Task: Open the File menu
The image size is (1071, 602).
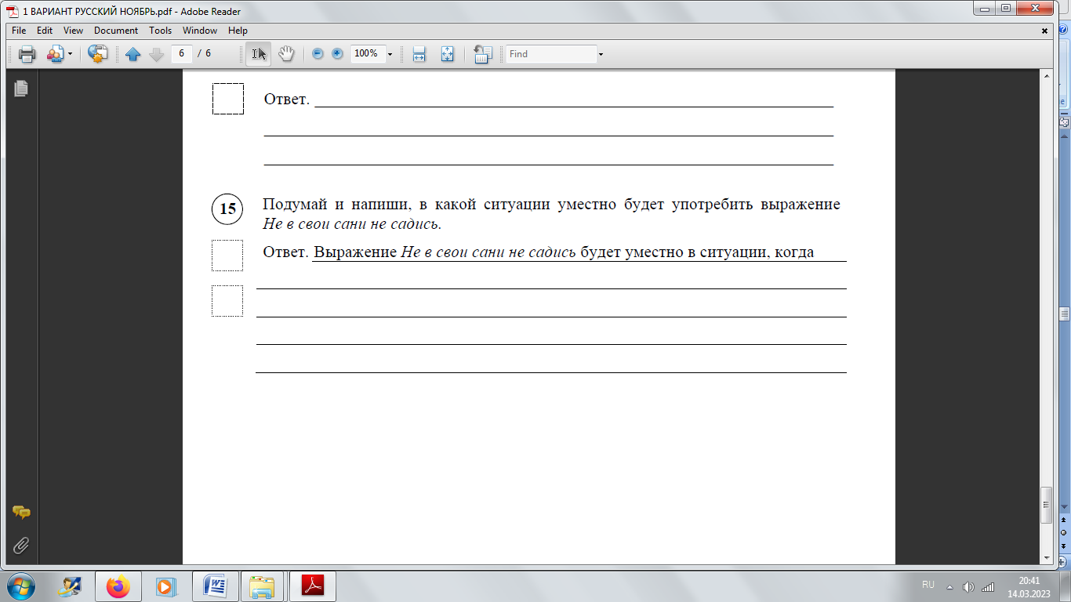Action: pyautogui.click(x=19, y=31)
